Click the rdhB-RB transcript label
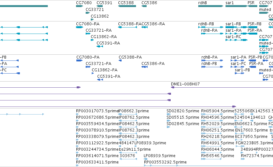Screen dimensions: 273x167 coord(206,24)
